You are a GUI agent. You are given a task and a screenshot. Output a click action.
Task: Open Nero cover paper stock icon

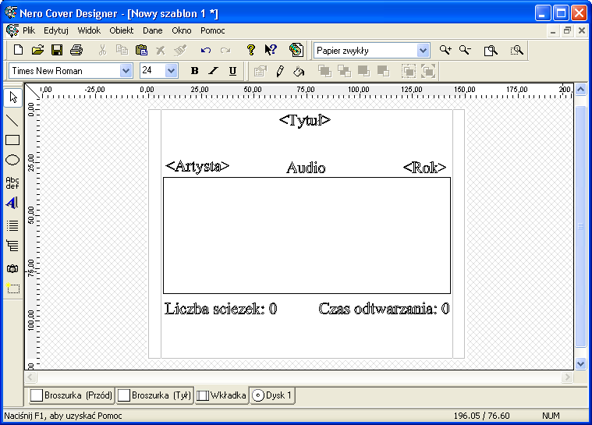coord(296,50)
